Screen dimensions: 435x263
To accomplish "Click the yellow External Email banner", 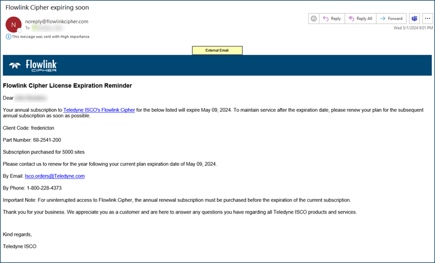I will pos(217,50).
